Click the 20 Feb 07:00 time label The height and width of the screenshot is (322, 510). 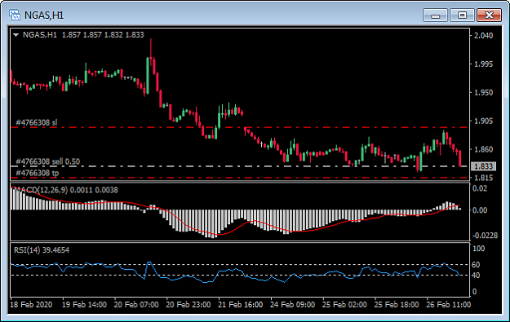[x=136, y=305]
